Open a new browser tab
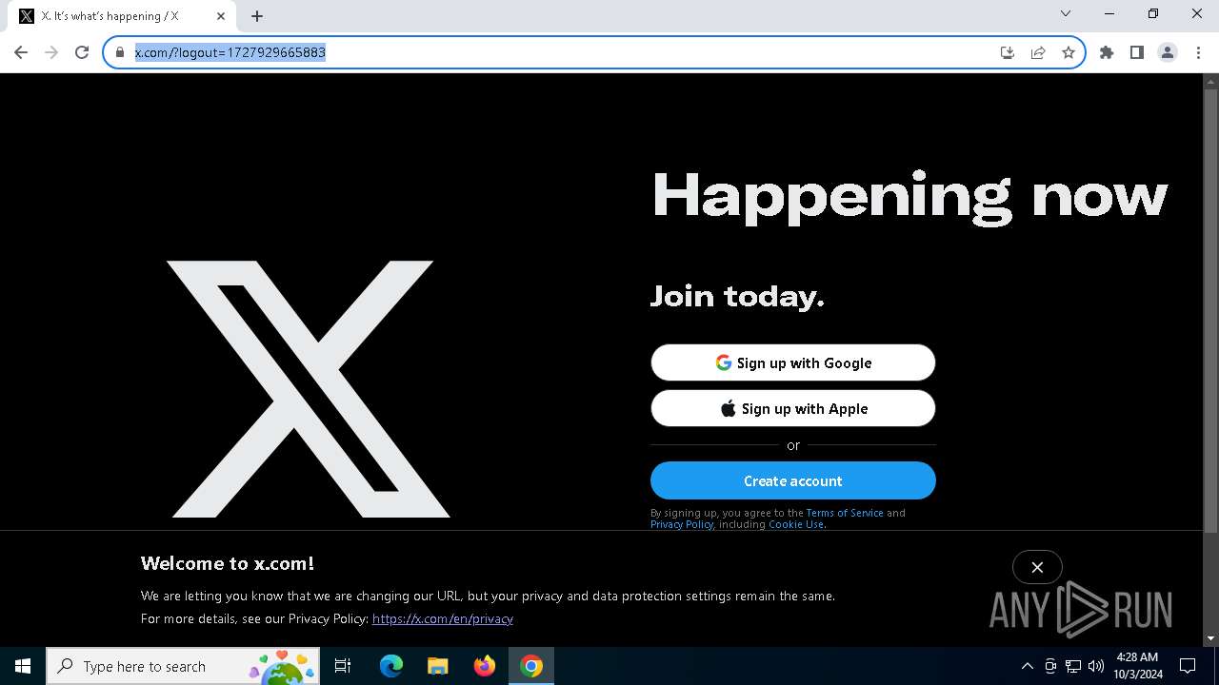This screenshot has width=1219, height=685. (257, 16)
